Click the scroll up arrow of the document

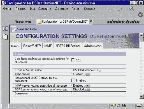coord(141,35)
